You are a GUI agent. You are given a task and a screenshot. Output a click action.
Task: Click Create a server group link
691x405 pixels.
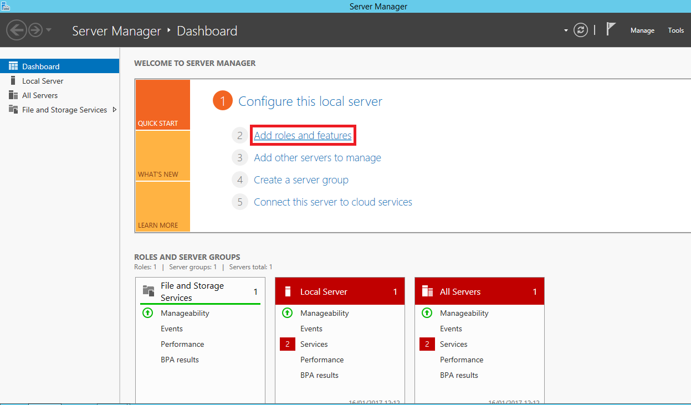pyautogui.click(x=301, y=180)
